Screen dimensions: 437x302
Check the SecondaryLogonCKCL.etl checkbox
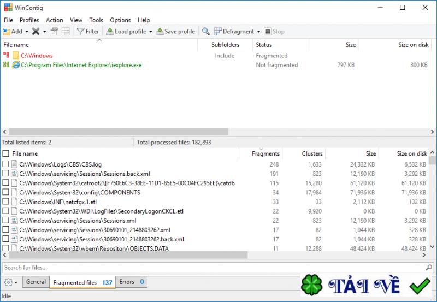5,211
